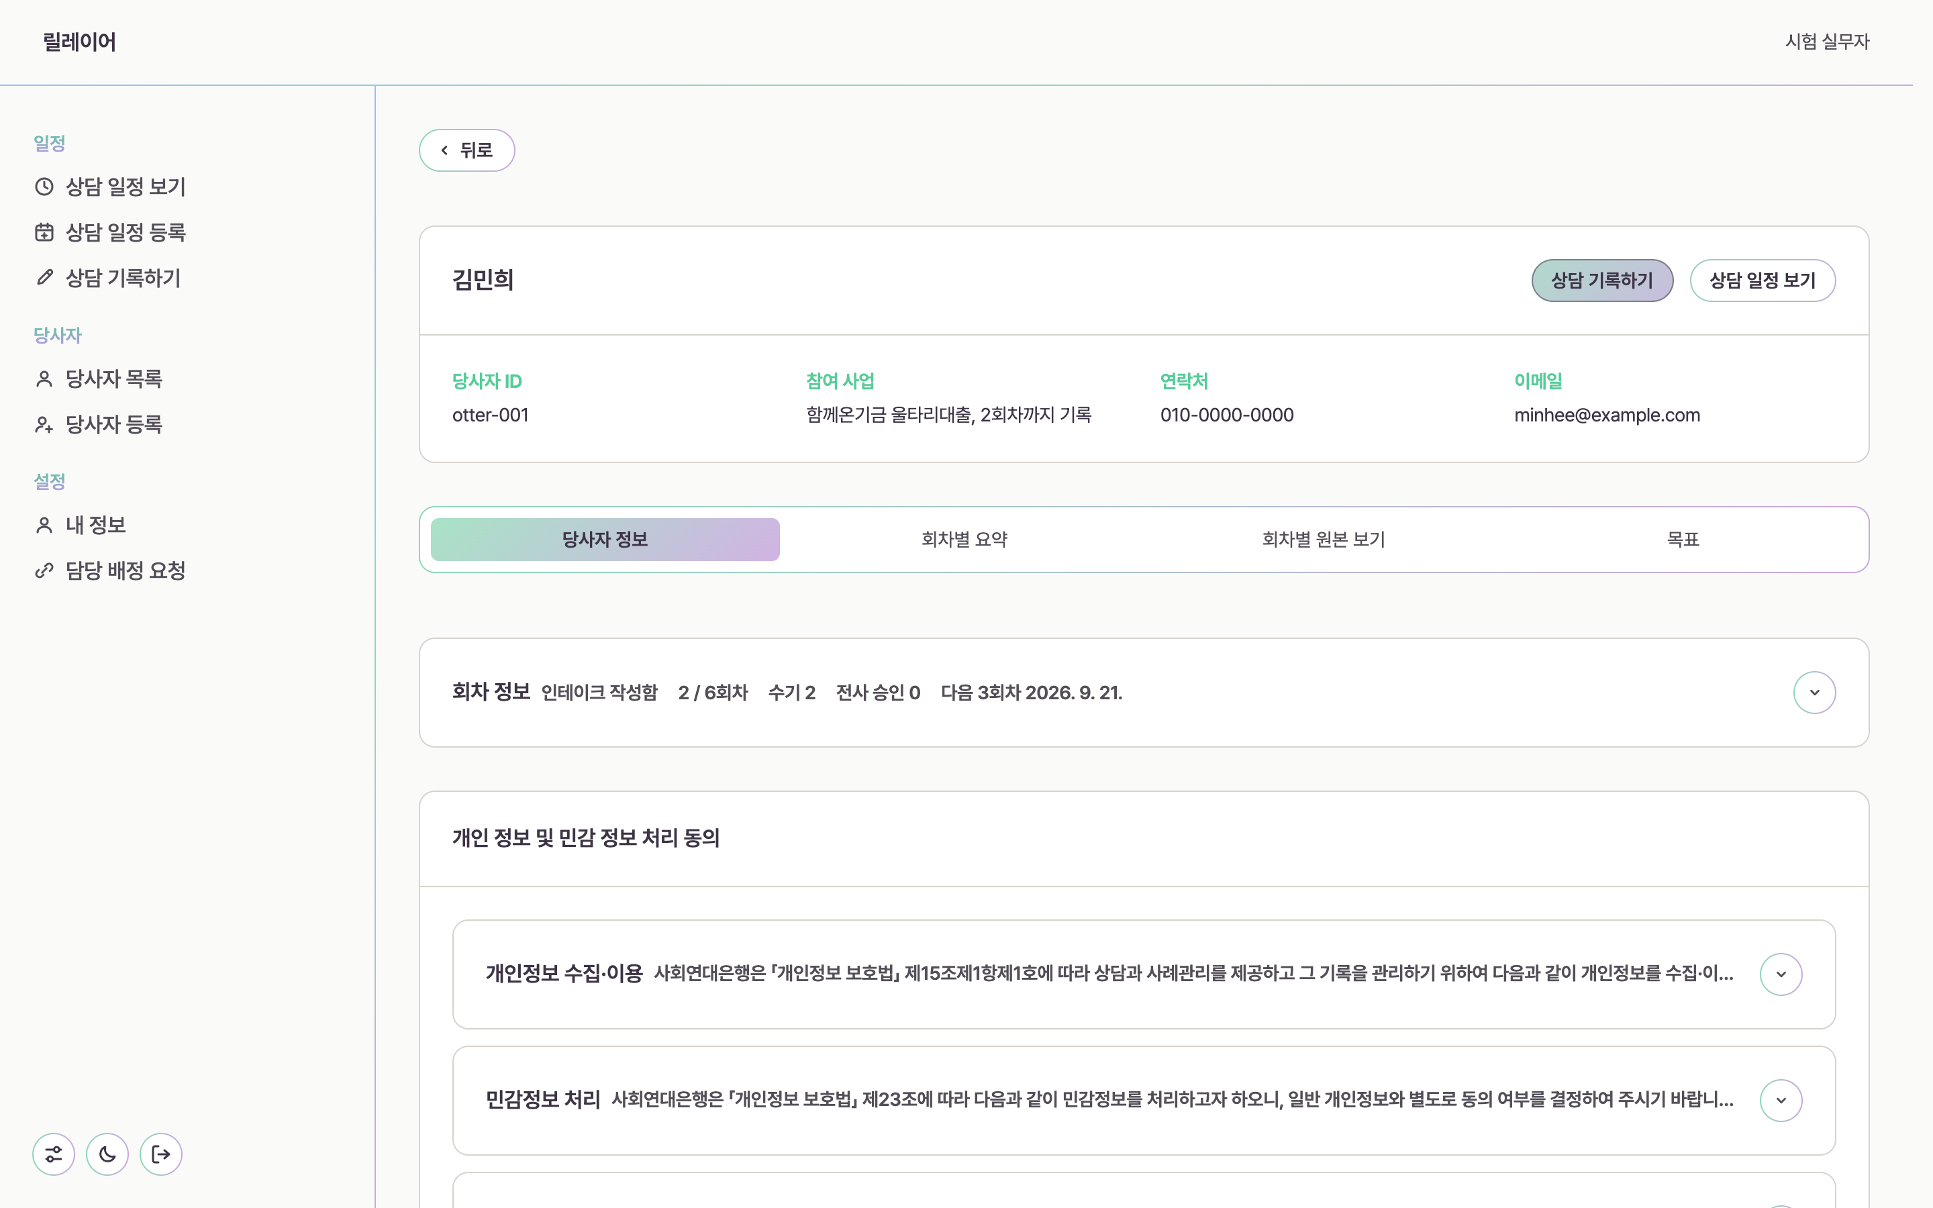Click the 김민희 name heading

(483, 280)
